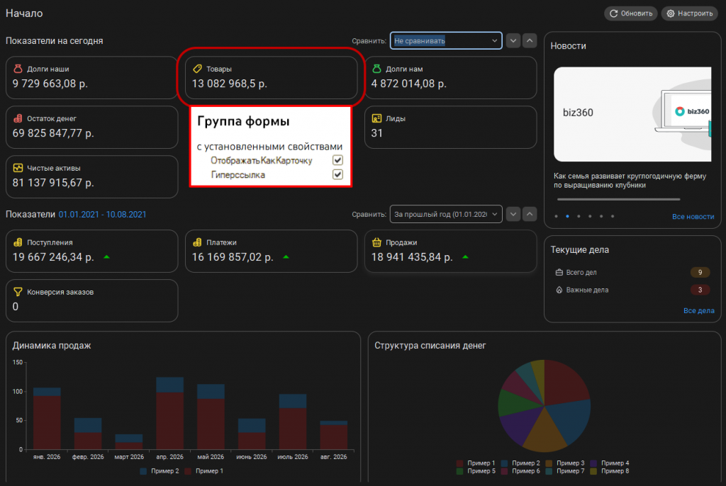
Task: Open the Все новости link
Action: click(693, 216)
